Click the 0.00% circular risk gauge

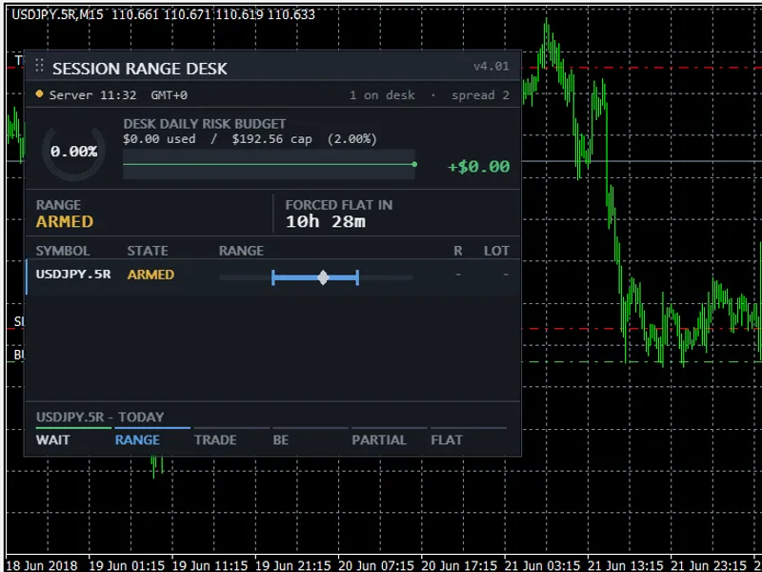(74, 152)
